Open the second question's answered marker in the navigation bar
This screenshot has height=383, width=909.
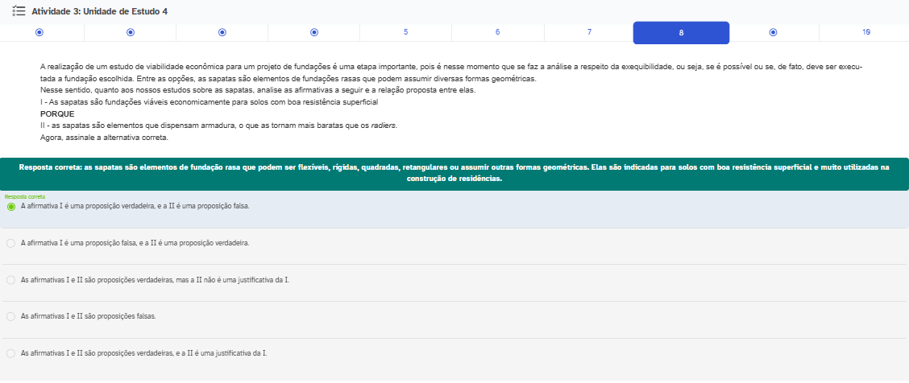(x=131, y=32)
